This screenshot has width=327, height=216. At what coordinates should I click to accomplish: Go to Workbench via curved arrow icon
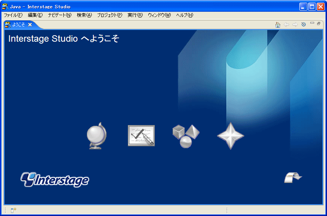click(x=293, y=178)
